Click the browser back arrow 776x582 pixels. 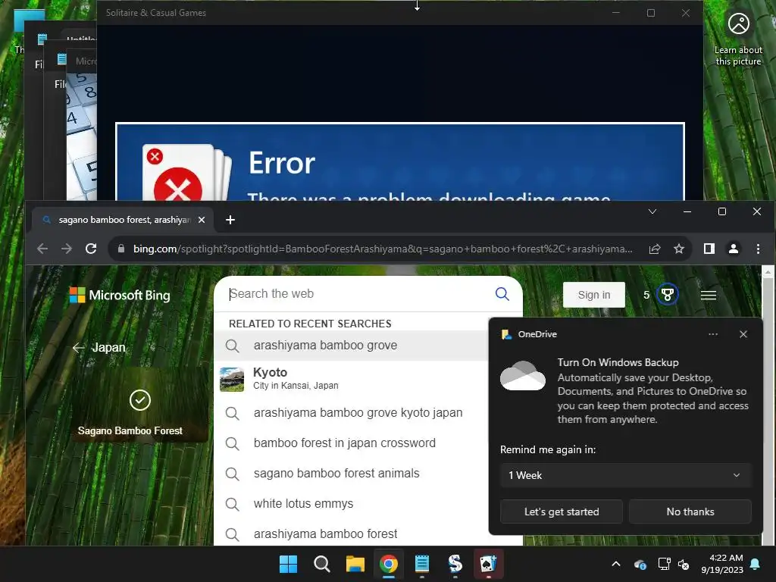pos(42,249)
